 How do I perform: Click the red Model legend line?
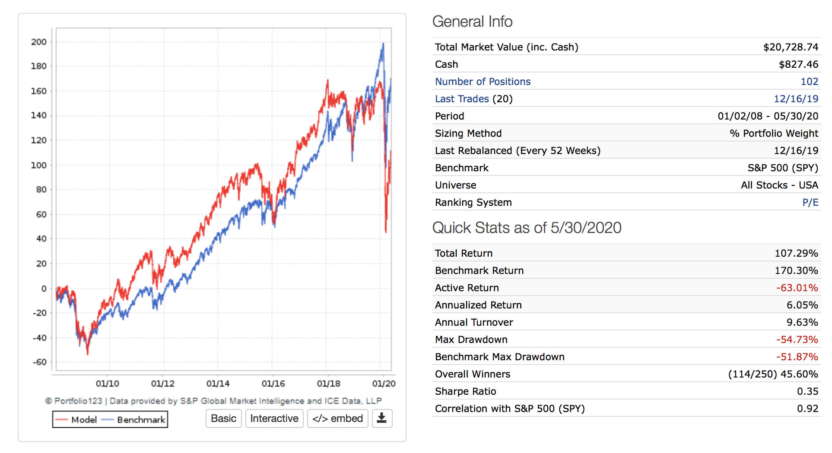click(62, 420)
